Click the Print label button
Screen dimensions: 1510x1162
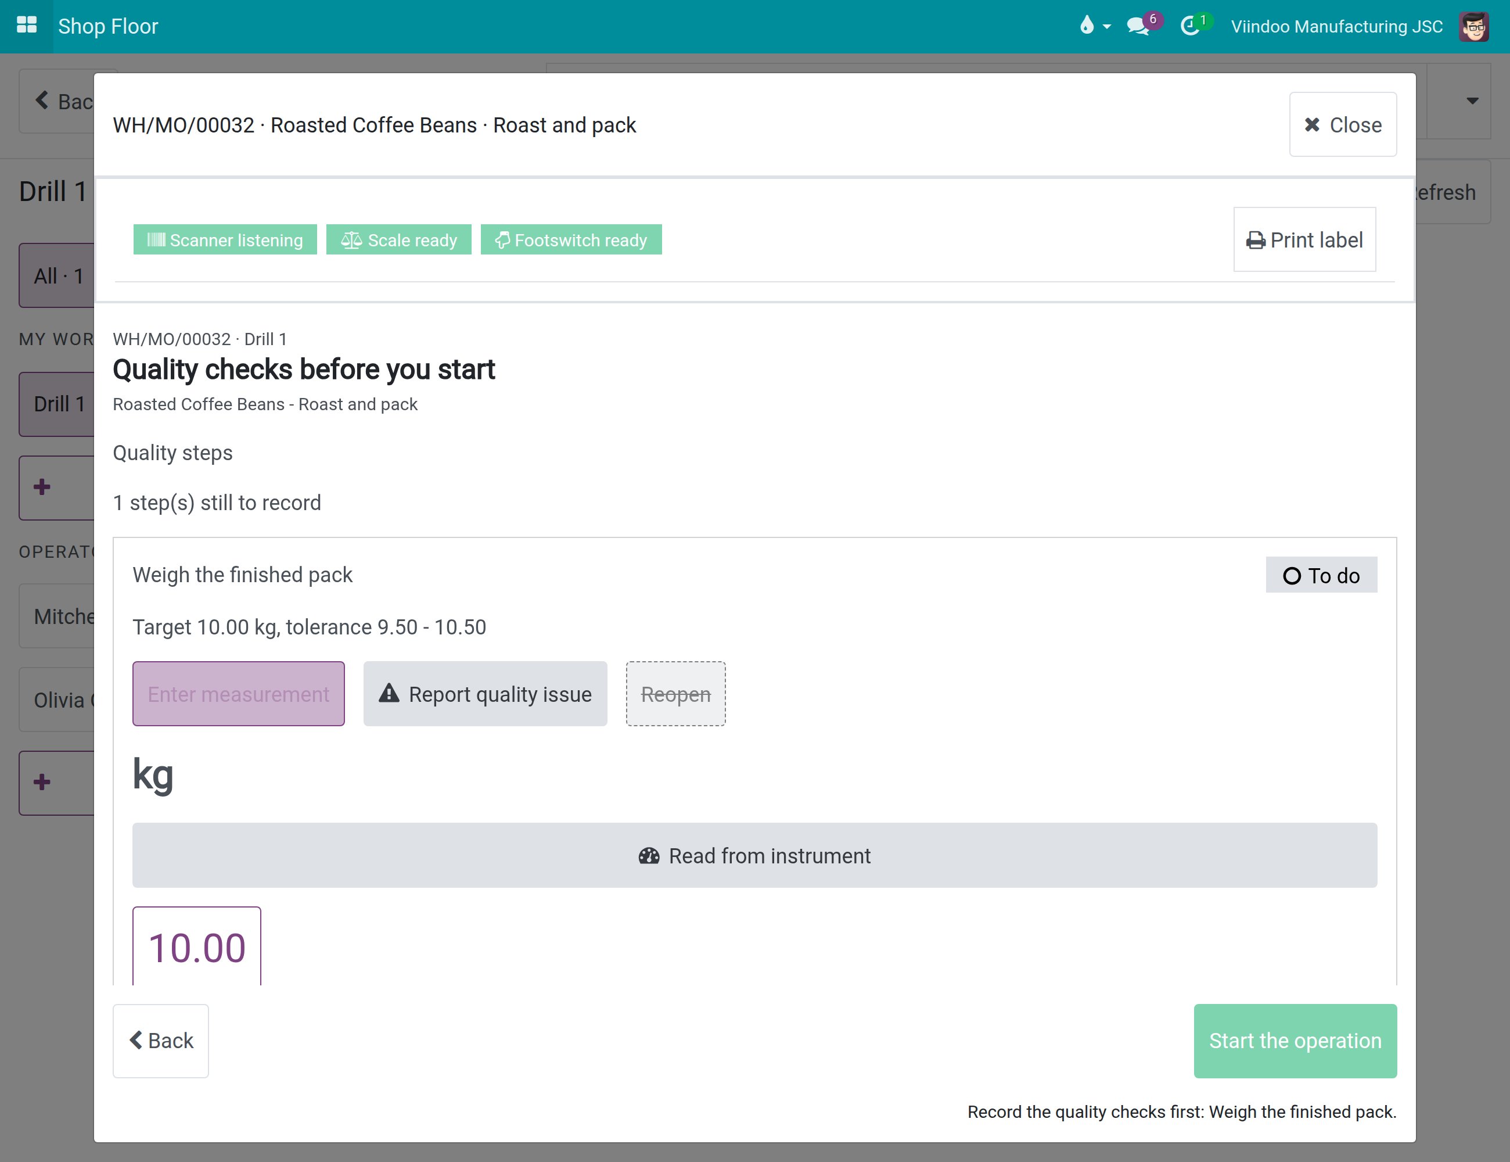pyautogui.click(x=1304, y=239)
